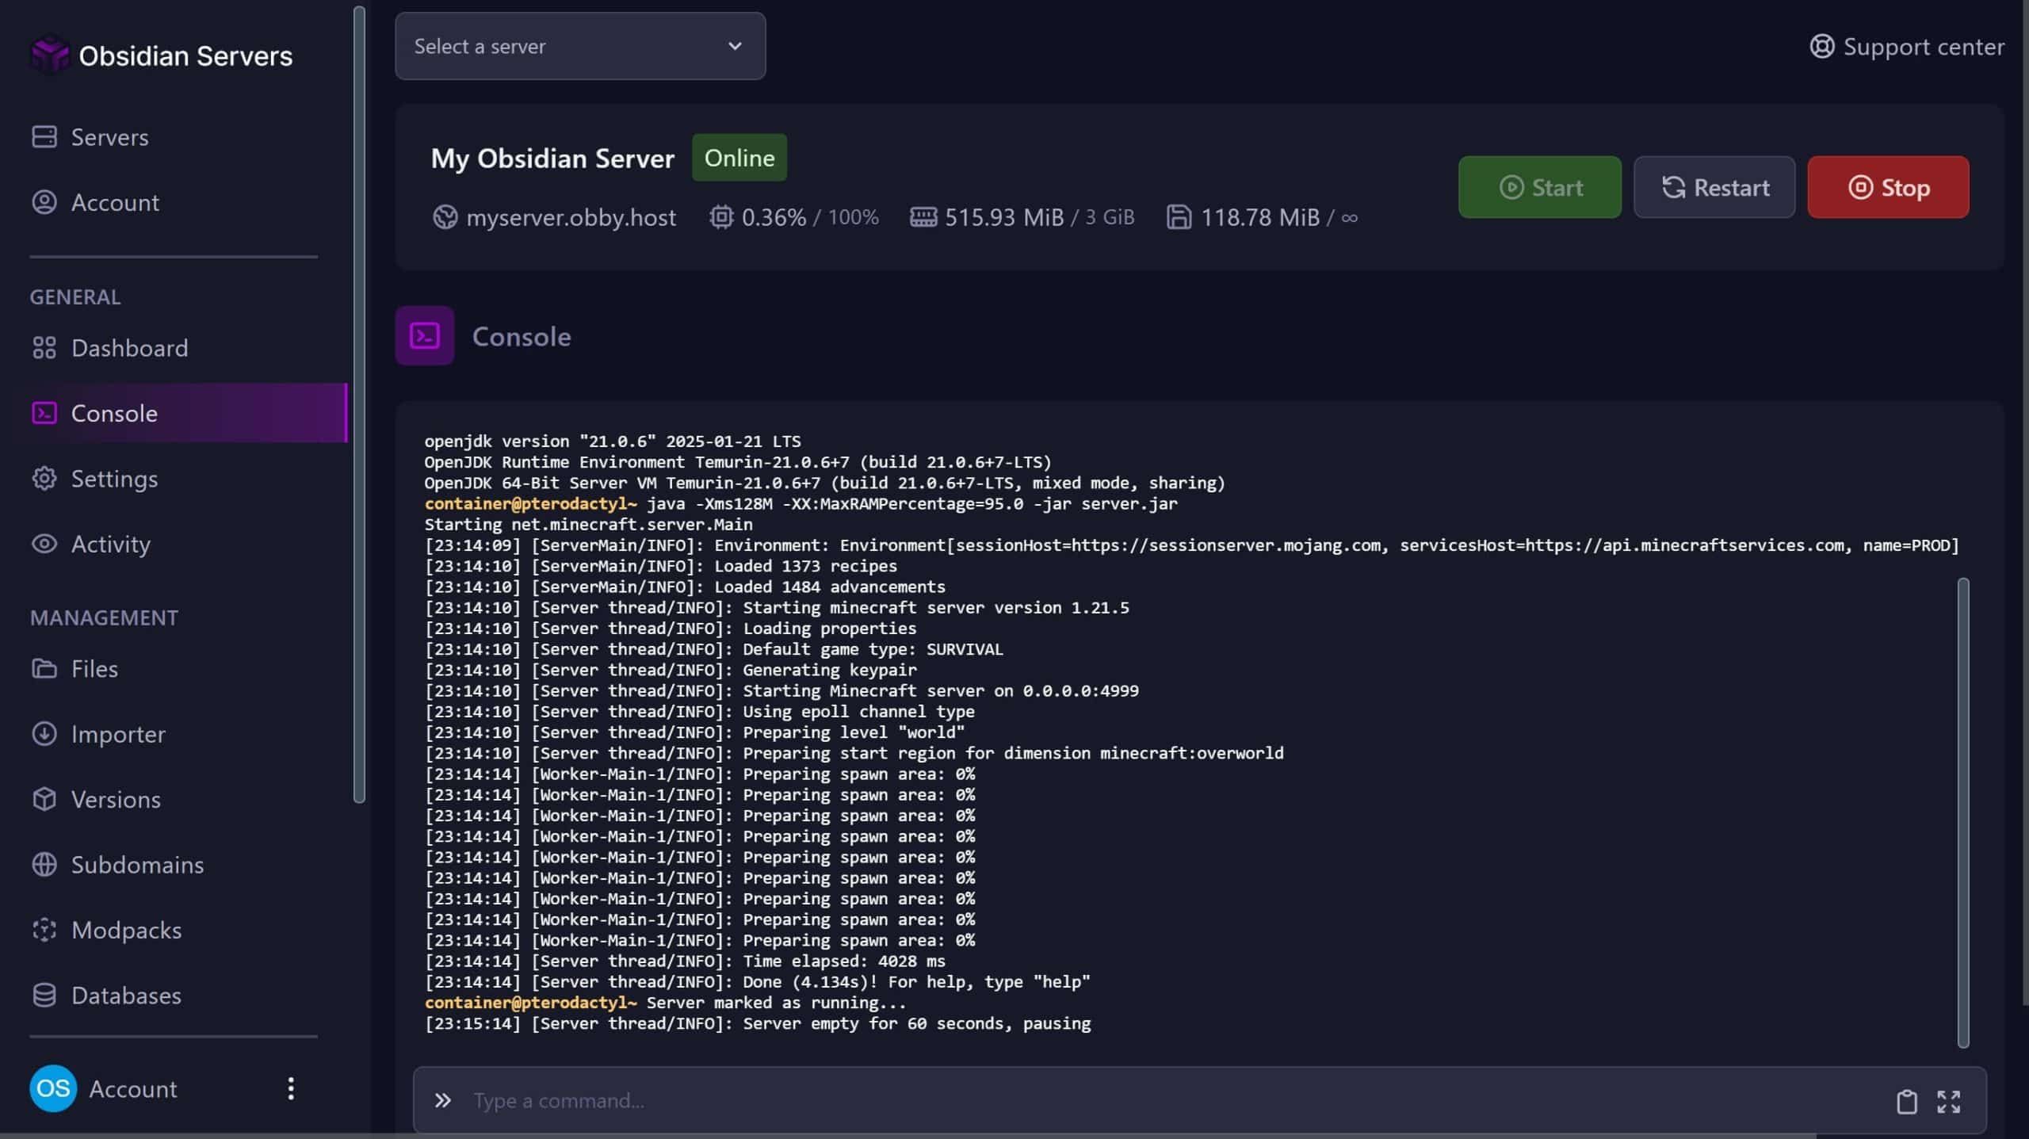Stop My Obsidian Server
This screenshot has height=1139, width=2029.
pos(1887,187)
